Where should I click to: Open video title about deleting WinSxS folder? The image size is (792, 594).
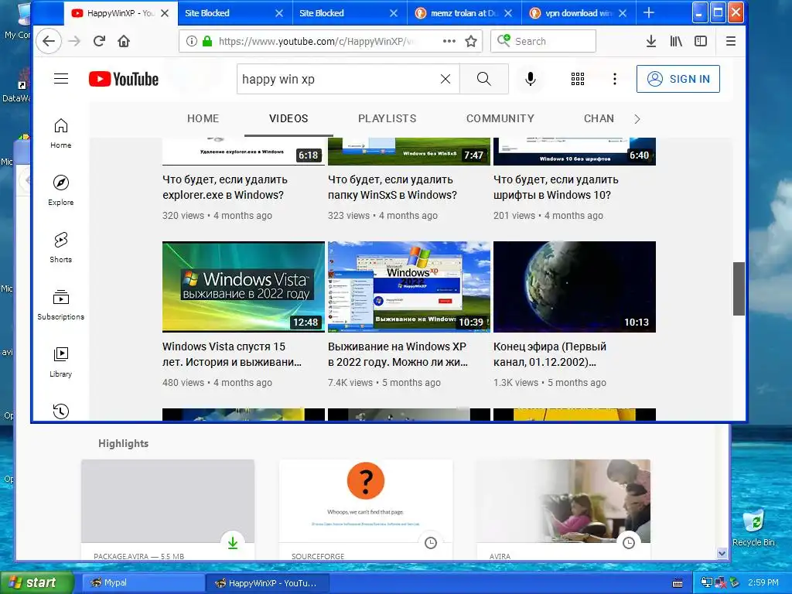(x=392, y=187)
